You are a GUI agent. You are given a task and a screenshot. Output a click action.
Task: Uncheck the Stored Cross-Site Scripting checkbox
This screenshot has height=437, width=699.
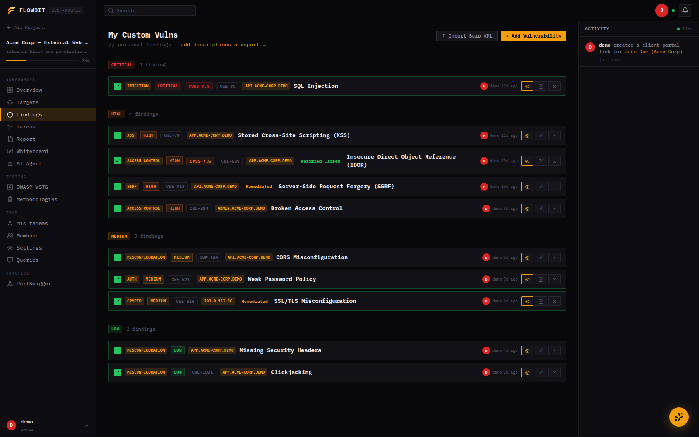tap(118, 135)
